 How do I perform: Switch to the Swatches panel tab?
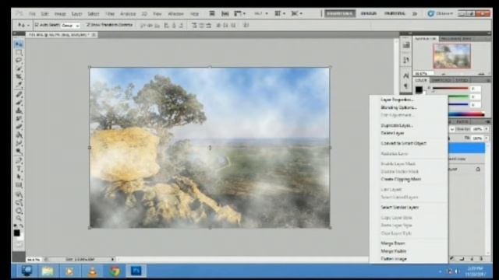coord(441,80)
